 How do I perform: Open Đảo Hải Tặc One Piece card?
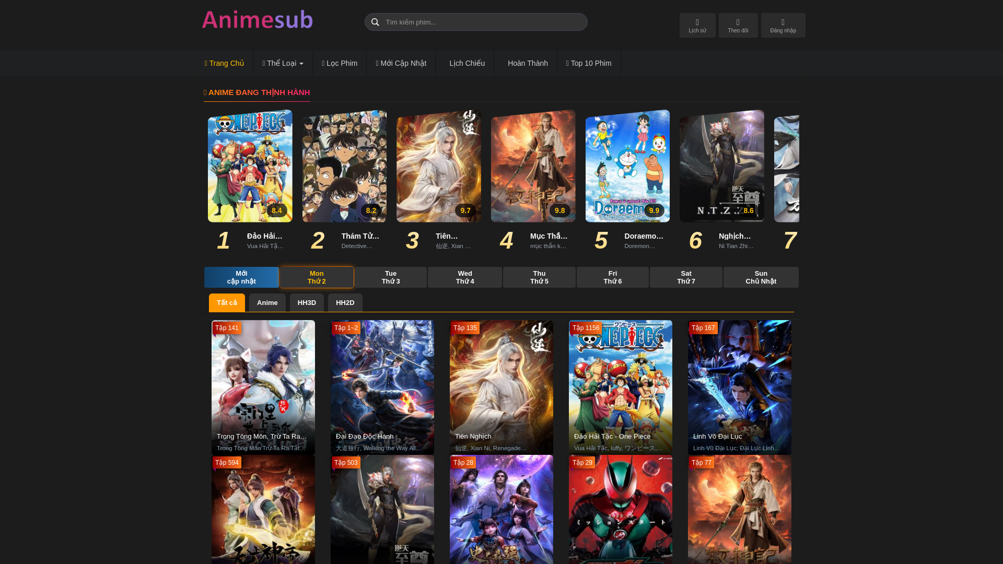(x=621, y=387)
